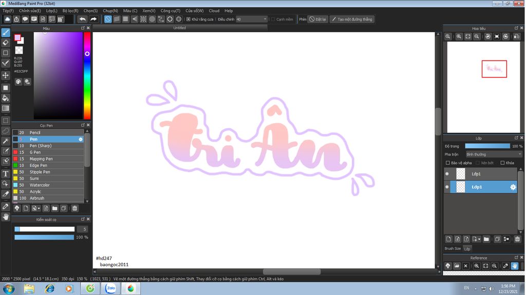This screenshot has width=526, height=295.
Task: Open the Tệp(F) menu
Action: coord(8,11)
